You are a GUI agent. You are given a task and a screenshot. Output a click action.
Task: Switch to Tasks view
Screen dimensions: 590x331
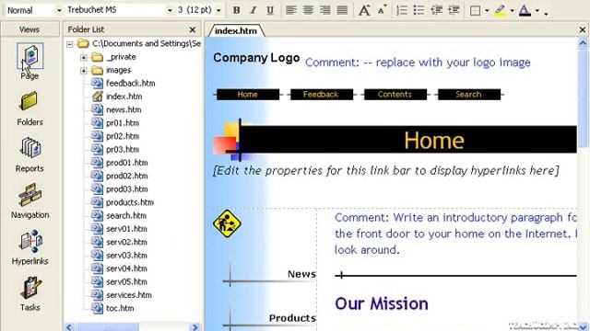click(x=29, y=293)
